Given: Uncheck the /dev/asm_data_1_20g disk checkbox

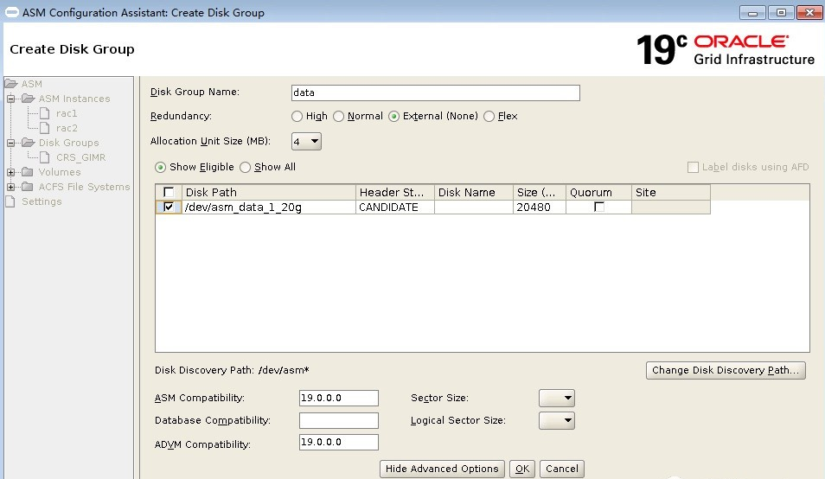Looking at the screenshot, I should click(x=169, y=208).
